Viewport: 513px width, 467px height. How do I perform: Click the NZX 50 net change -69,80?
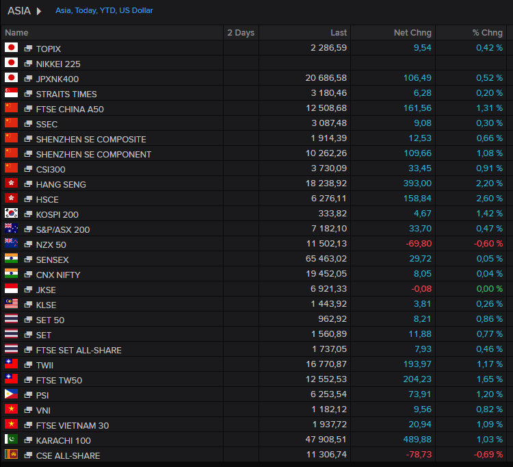pos(419,243)
